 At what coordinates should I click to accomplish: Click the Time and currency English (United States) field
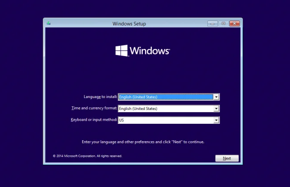[x=165, y=108]
